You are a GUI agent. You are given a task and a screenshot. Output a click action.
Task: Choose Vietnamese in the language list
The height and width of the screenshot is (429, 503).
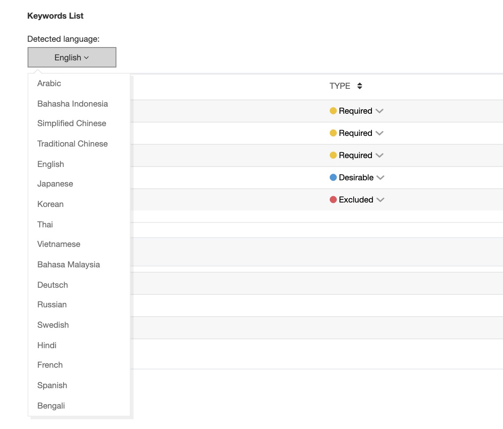tap(59, 244)
